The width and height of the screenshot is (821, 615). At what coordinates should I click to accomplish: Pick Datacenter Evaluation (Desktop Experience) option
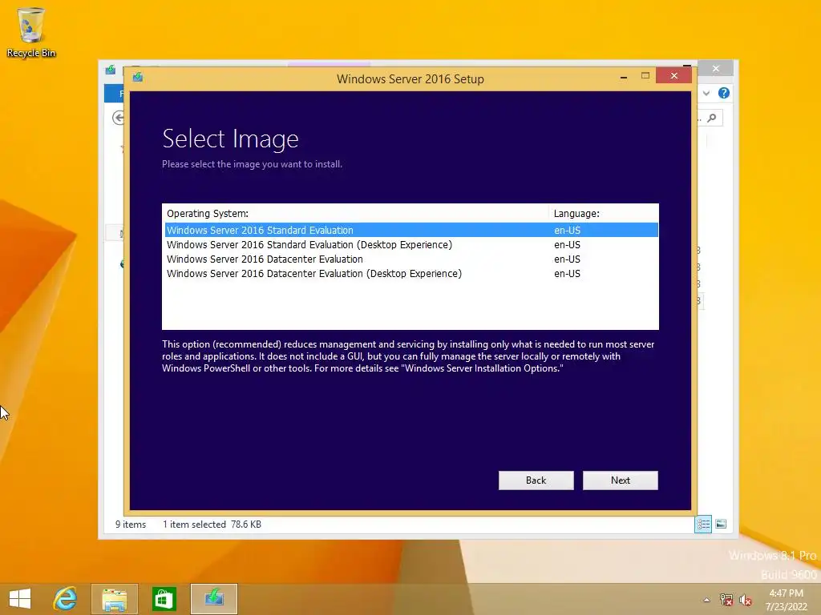click(x=411, y=274)
